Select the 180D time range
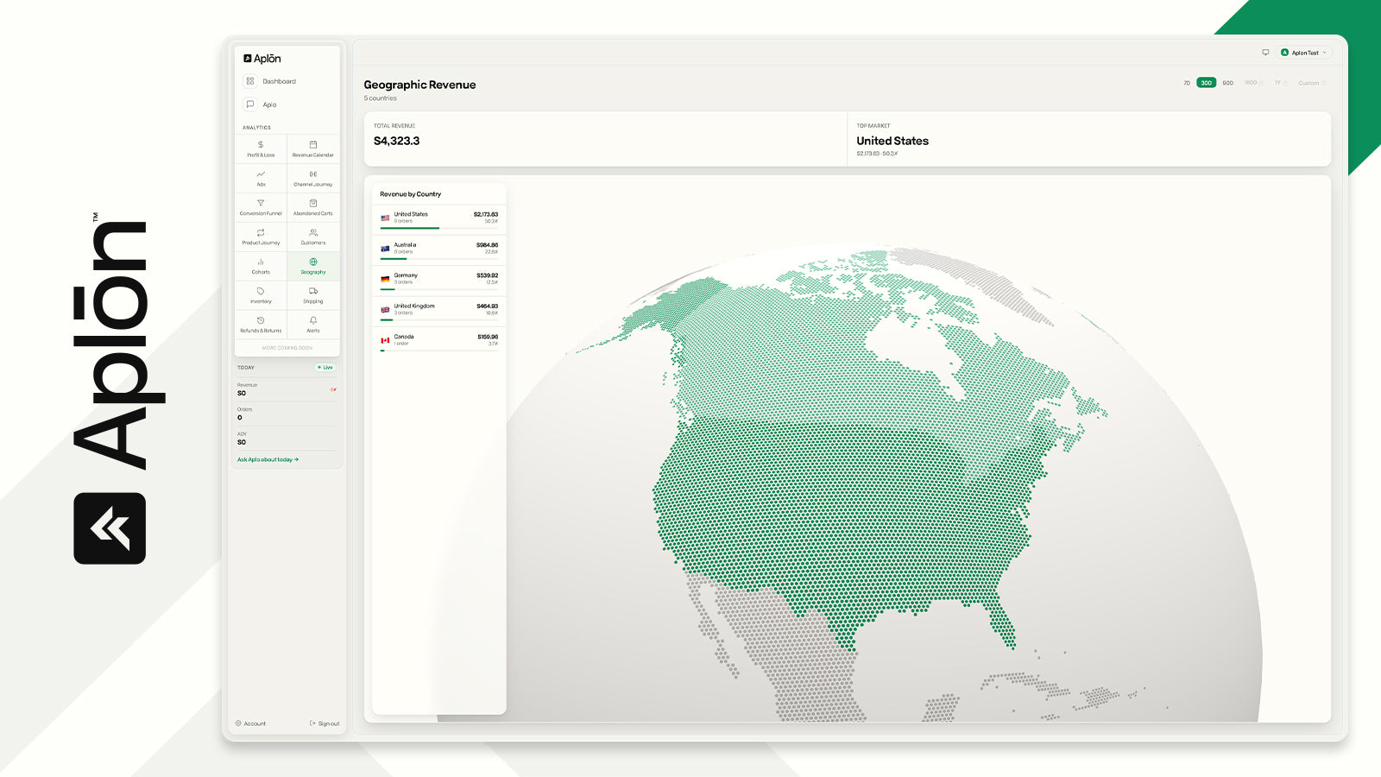Image resolution: width=1381 pixels, height=777 pixels. click(1252, 83)
